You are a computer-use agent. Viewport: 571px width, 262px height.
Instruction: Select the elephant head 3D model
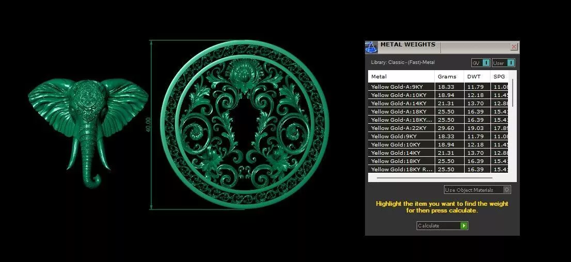click(88, 132)
